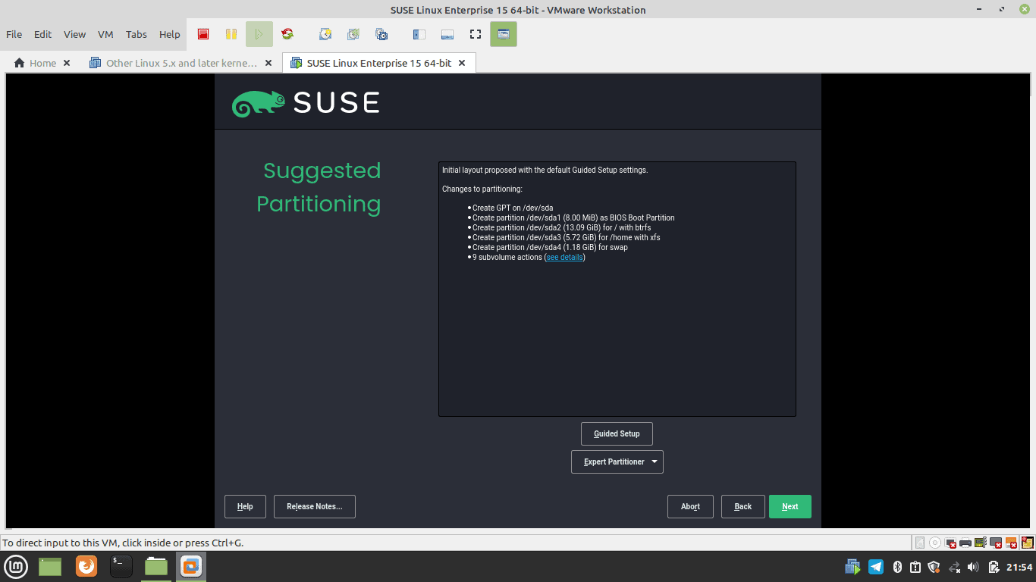
Task: Expand the Expert Partitioner dropdown
Action: pyautogui.click(x=617, y=462)
